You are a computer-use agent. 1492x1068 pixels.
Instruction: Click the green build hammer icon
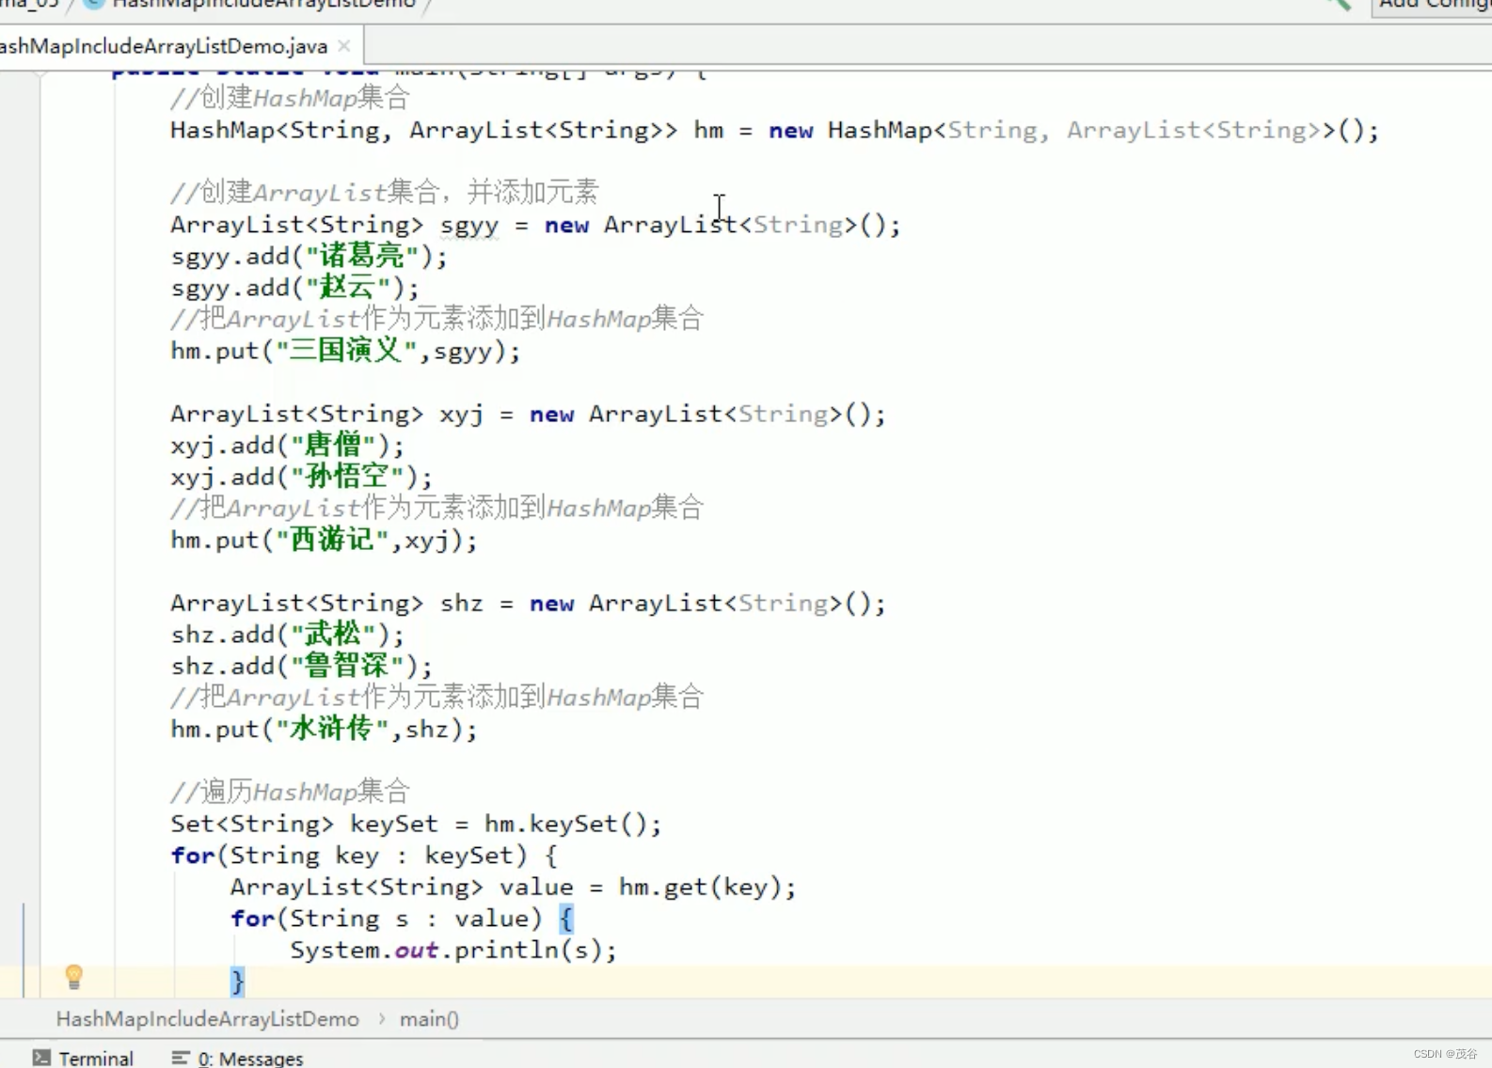[1339, 4]
